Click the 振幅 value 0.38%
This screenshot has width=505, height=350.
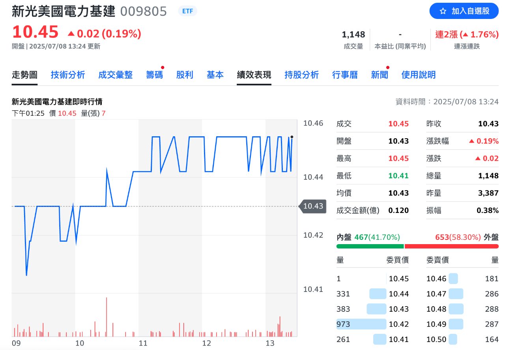point(488,211)
